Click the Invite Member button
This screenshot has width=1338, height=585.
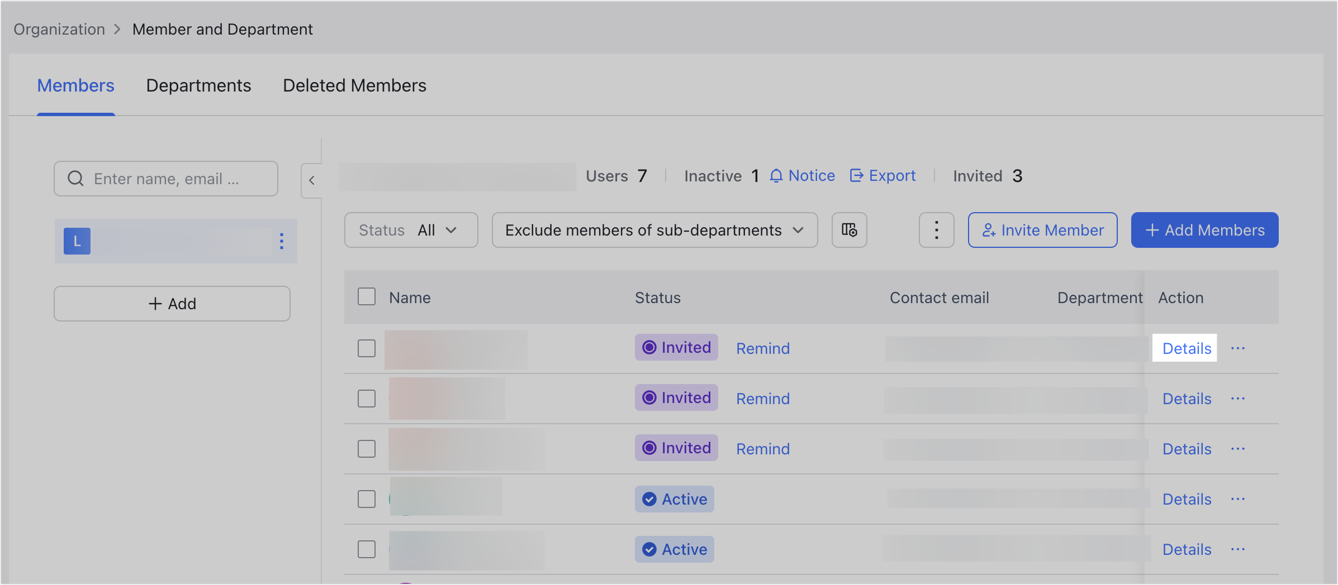point(1042,230)
